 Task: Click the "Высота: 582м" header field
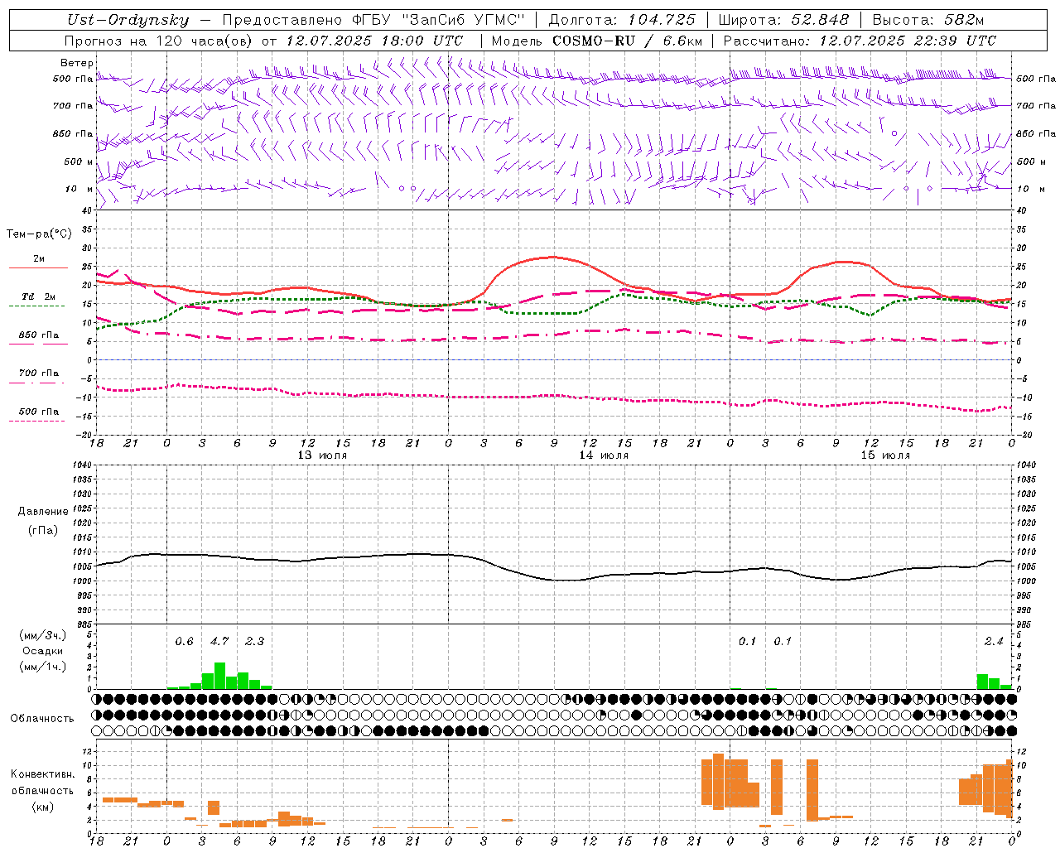pyautogui.click(x=928, y=21)
